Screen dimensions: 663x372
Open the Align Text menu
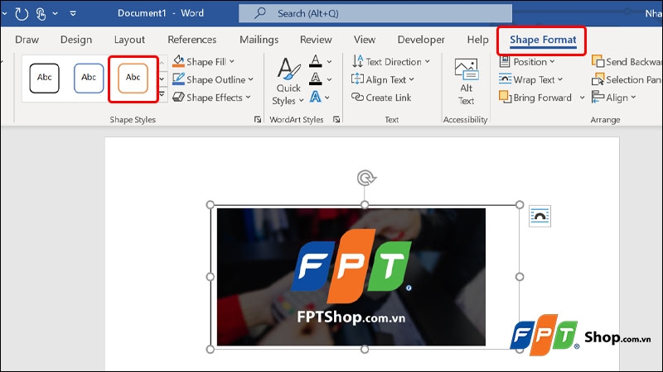(383, 79)
